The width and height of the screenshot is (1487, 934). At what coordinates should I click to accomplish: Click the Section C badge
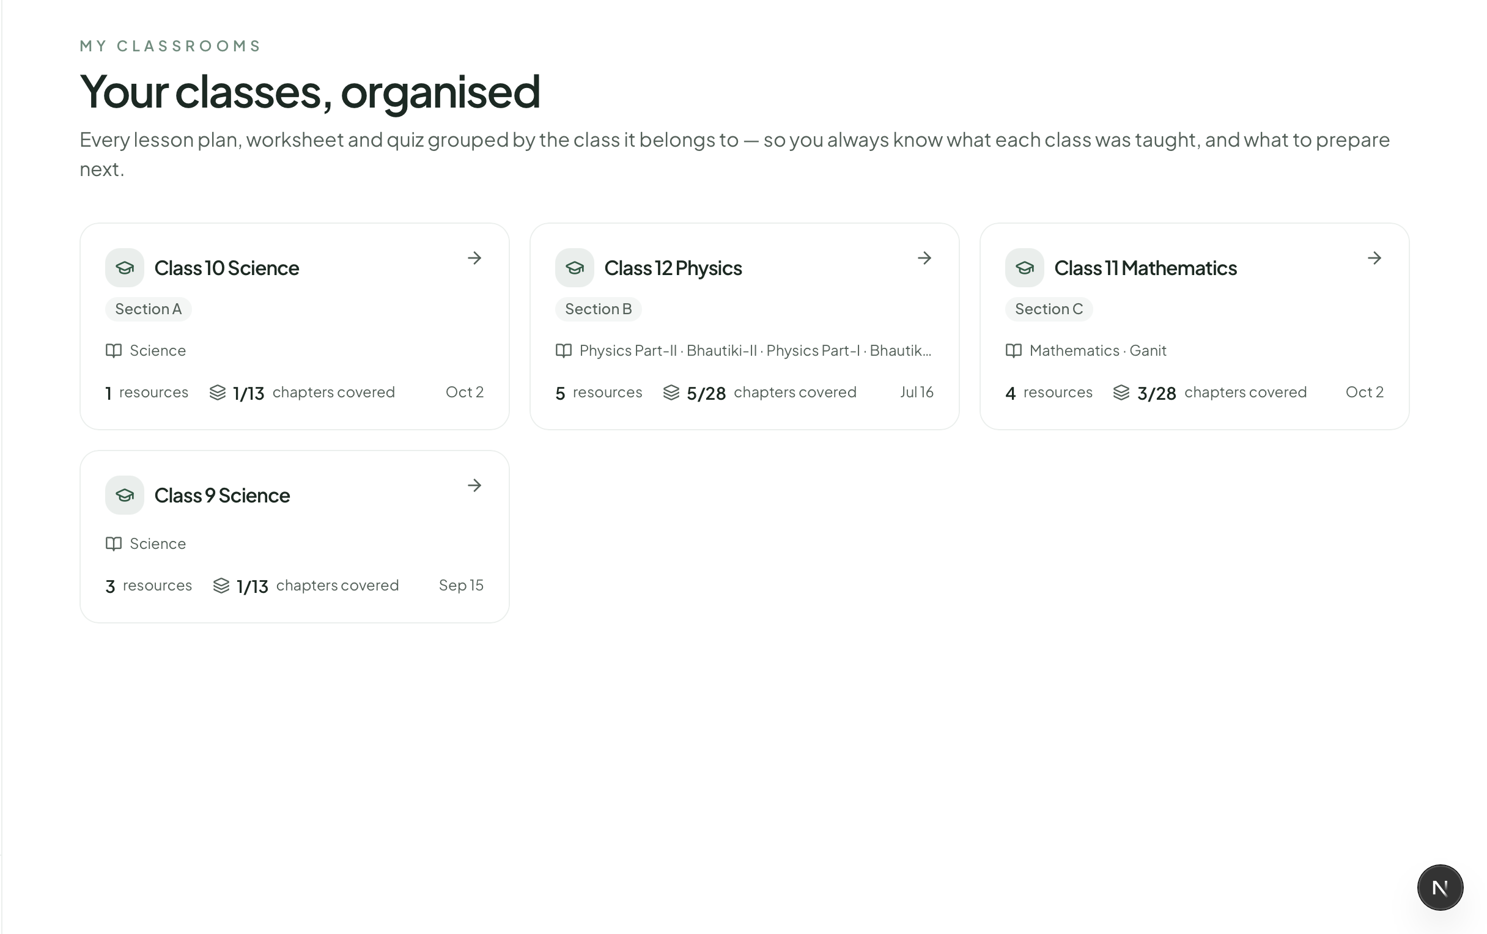pos(1049,309)
